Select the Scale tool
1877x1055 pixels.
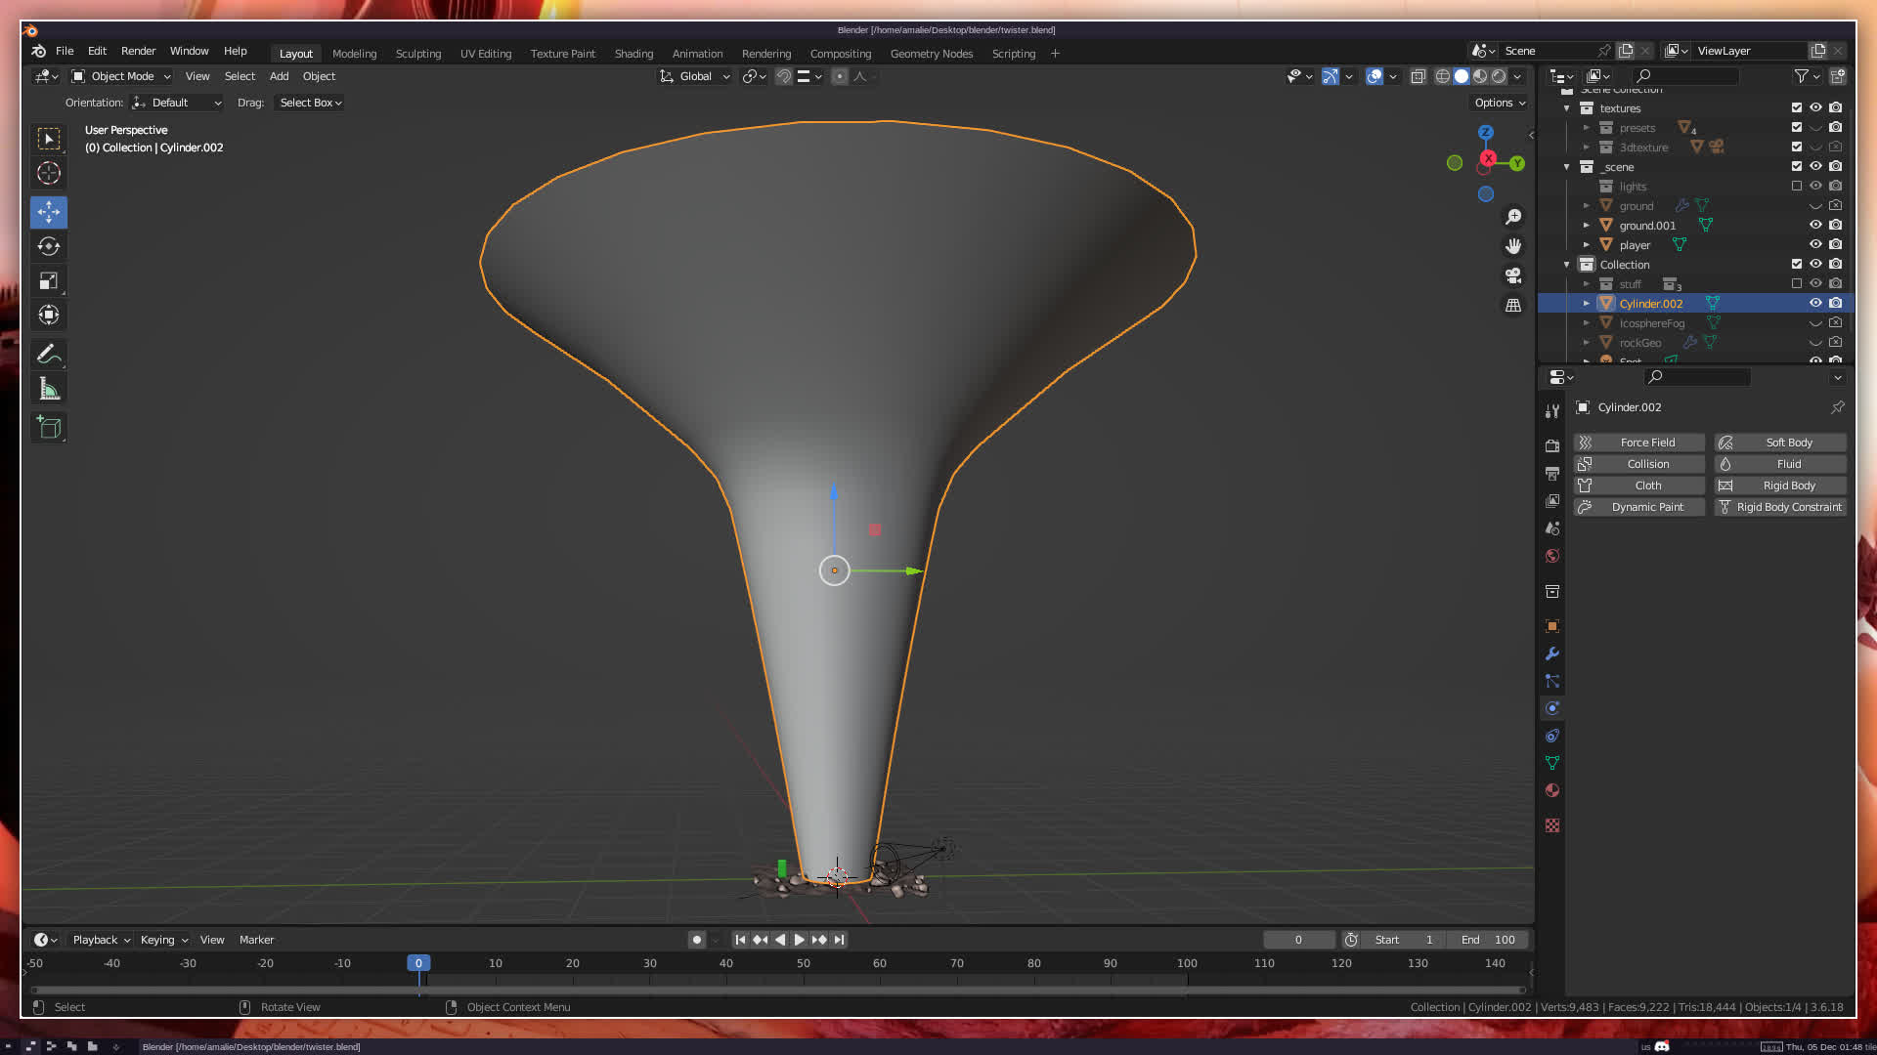[49, 281]
